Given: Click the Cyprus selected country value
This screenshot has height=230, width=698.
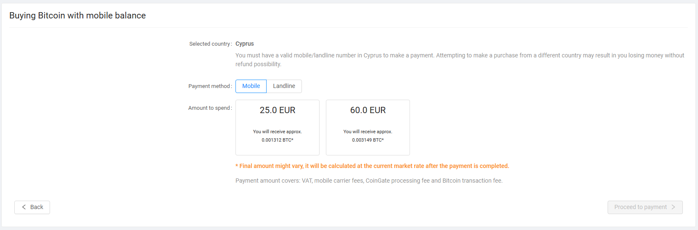Looking at the screenshot, I should tap(245, 44).
